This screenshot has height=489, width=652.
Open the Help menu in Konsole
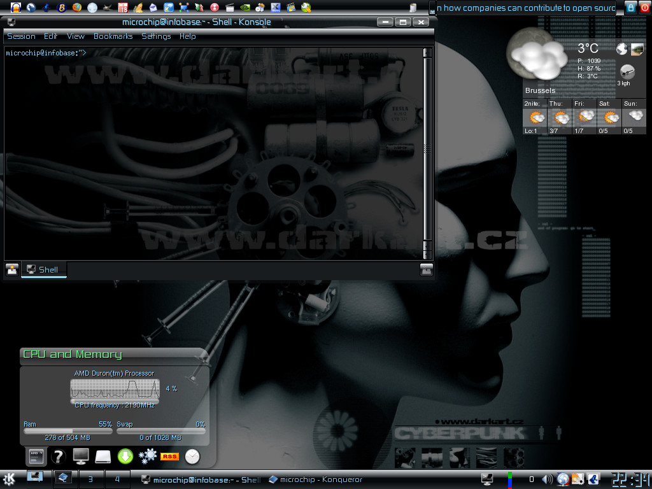click(188, 36)
